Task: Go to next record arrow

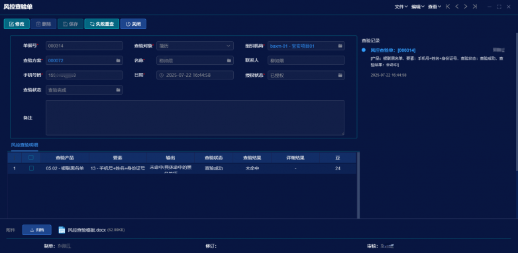Action: coord(466,6)
